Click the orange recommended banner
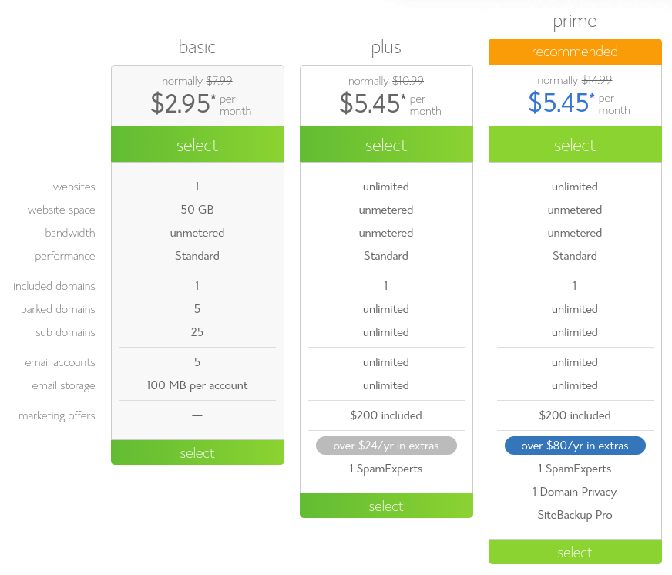This screenshot has height=575, width=672. tap(575, 52)
